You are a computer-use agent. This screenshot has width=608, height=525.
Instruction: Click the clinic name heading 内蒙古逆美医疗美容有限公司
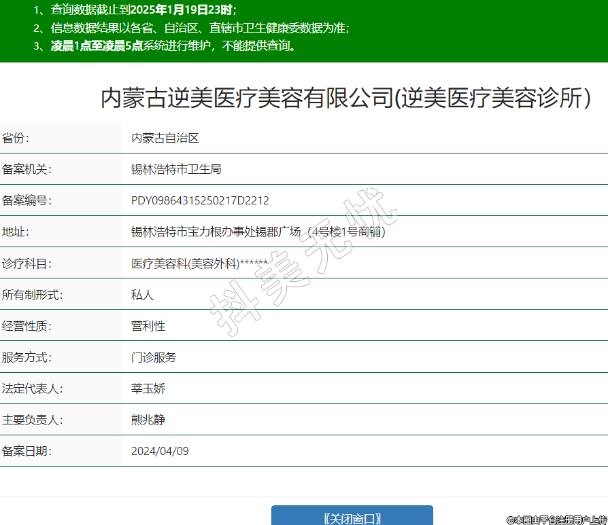345,98
